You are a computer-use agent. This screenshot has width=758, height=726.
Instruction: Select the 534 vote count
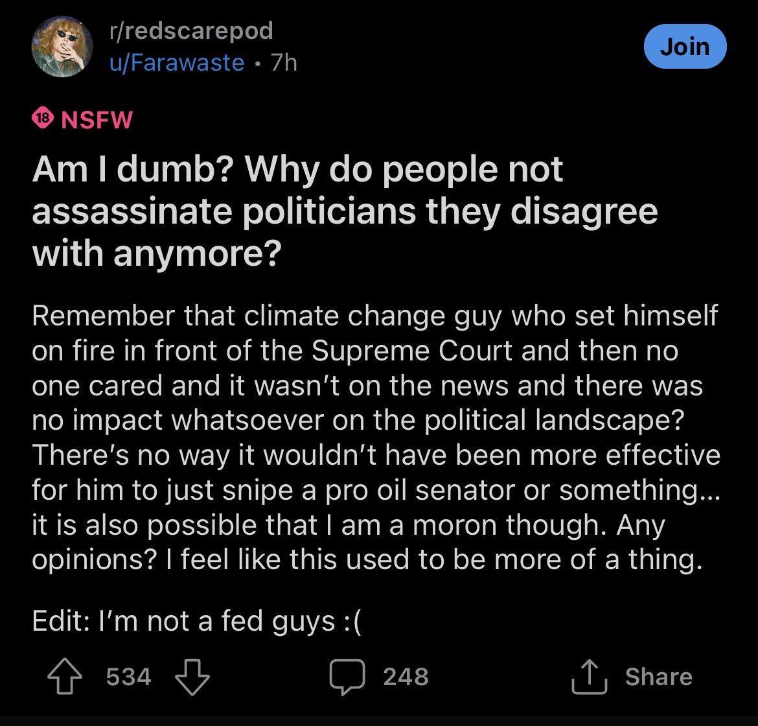tap(128, 677)
